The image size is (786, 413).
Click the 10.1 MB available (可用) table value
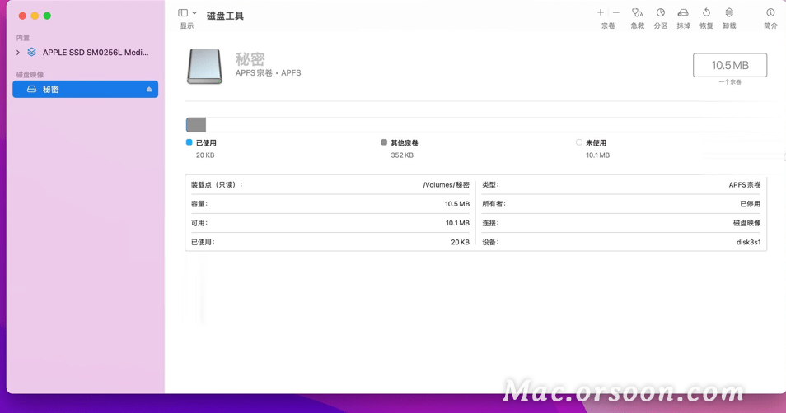tap(457, 223)
